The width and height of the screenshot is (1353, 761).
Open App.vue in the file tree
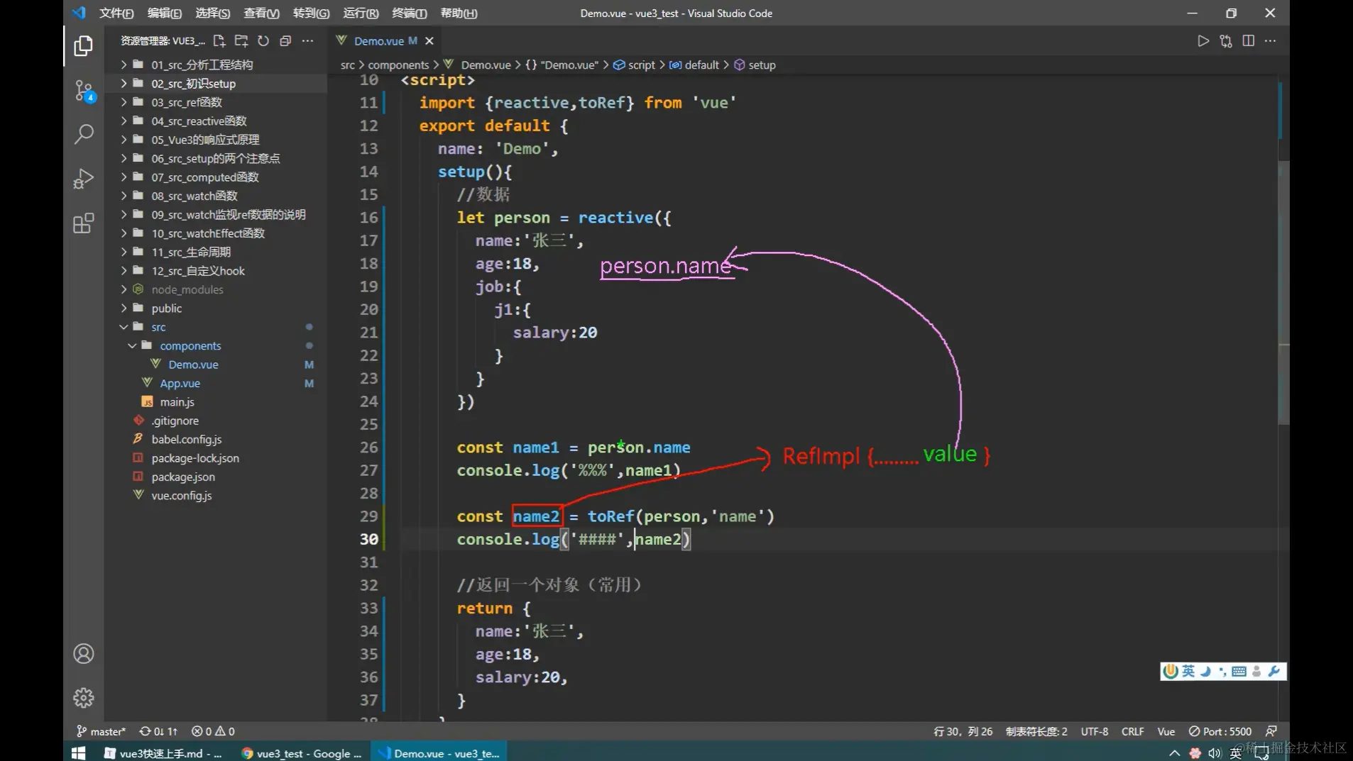pos(180,383)
